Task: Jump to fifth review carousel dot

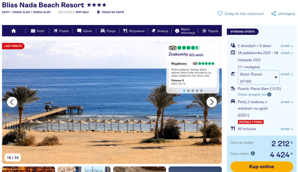Action: click(x=201, y=91)
